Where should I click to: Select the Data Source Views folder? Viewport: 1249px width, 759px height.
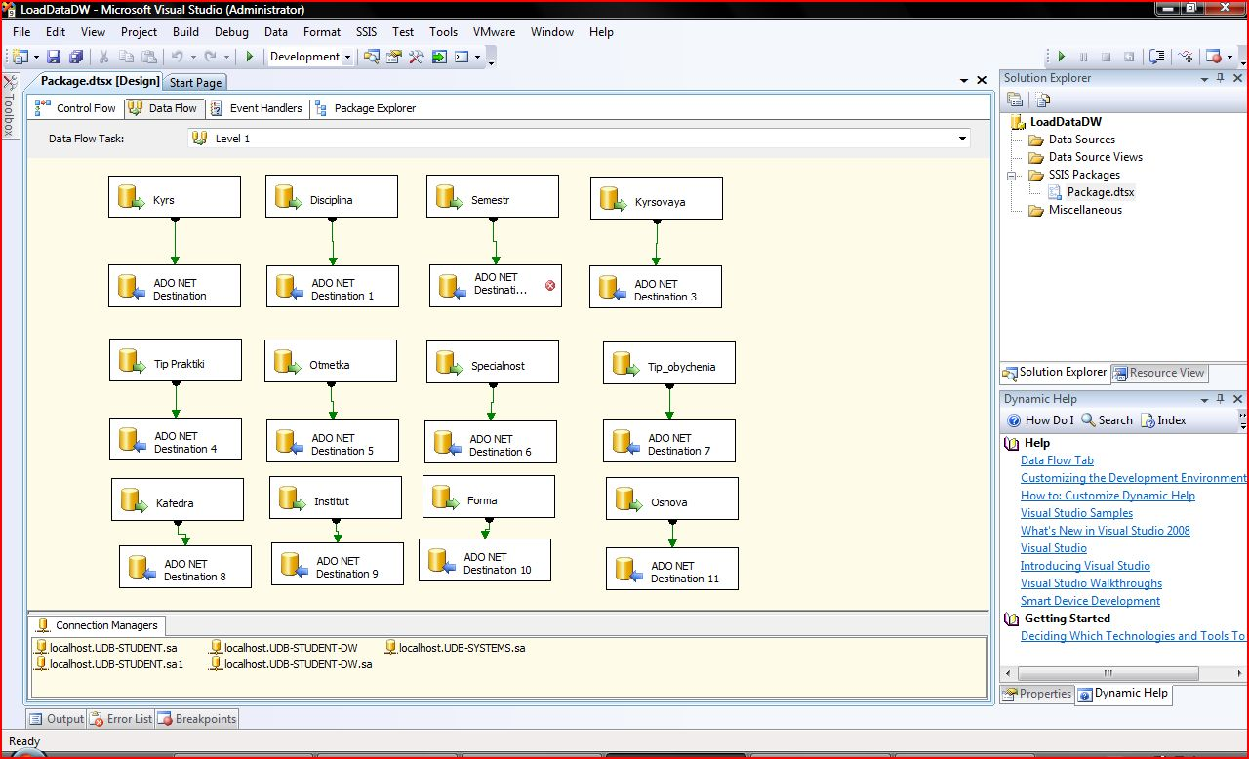coord(1084,157)
